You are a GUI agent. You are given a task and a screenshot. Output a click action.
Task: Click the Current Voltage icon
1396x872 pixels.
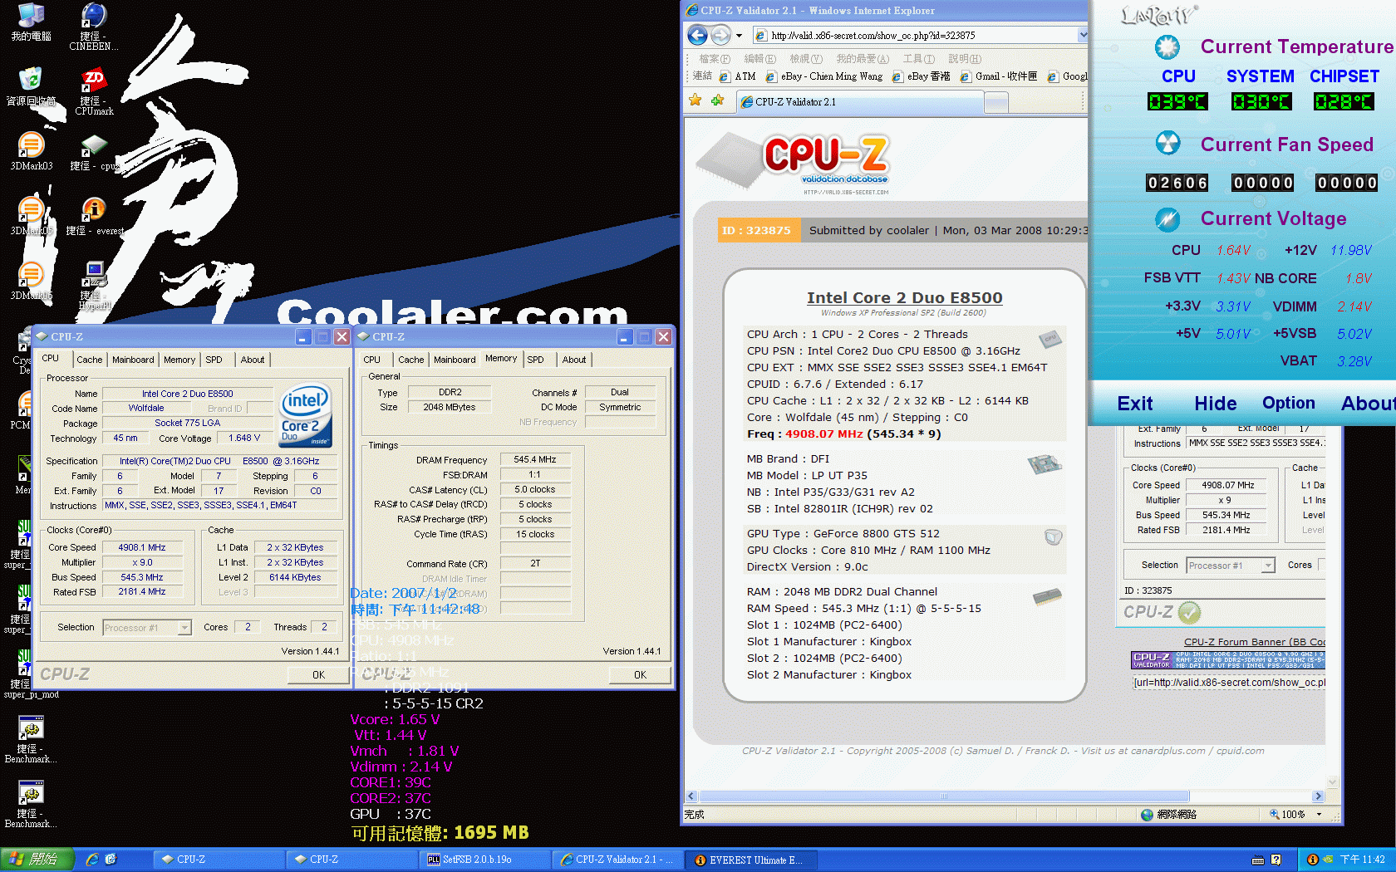coord(1167,219)
